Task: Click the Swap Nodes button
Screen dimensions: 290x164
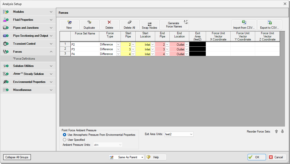Action: click(x=149, y=25)
